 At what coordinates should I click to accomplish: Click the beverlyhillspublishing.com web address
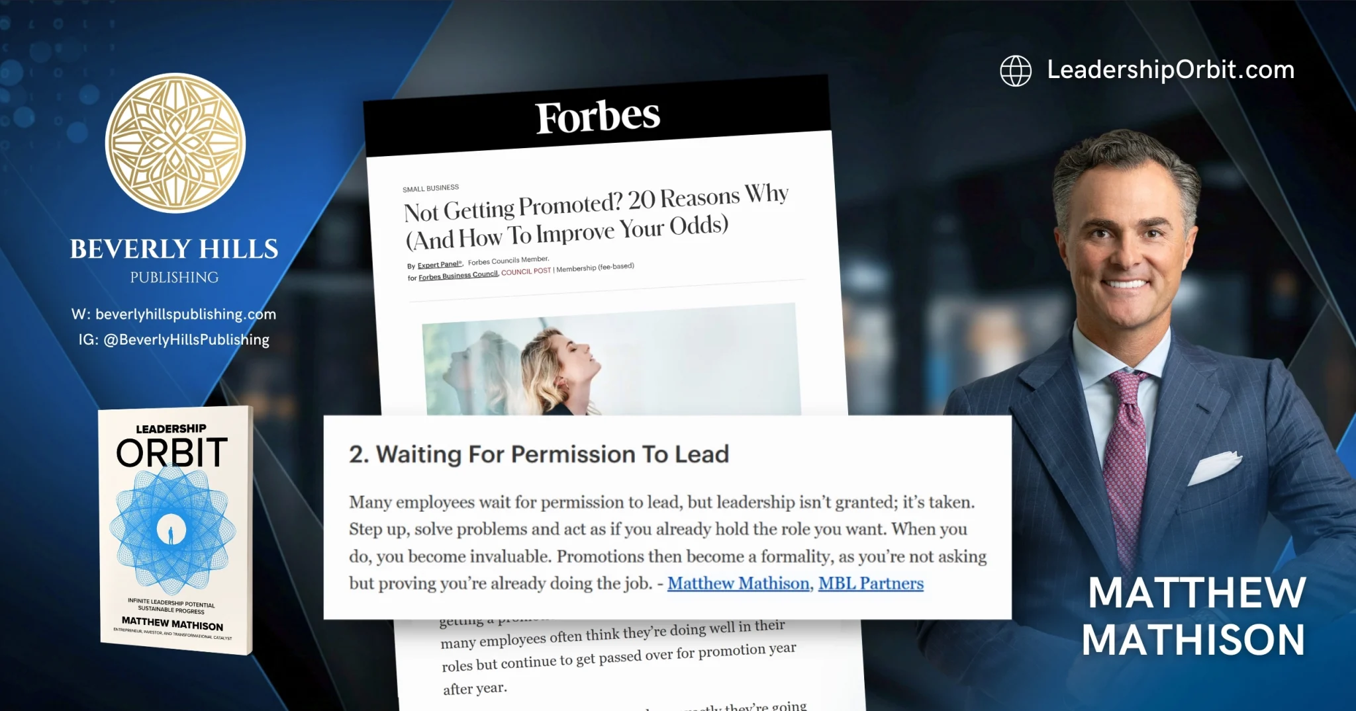click(185, 314)
